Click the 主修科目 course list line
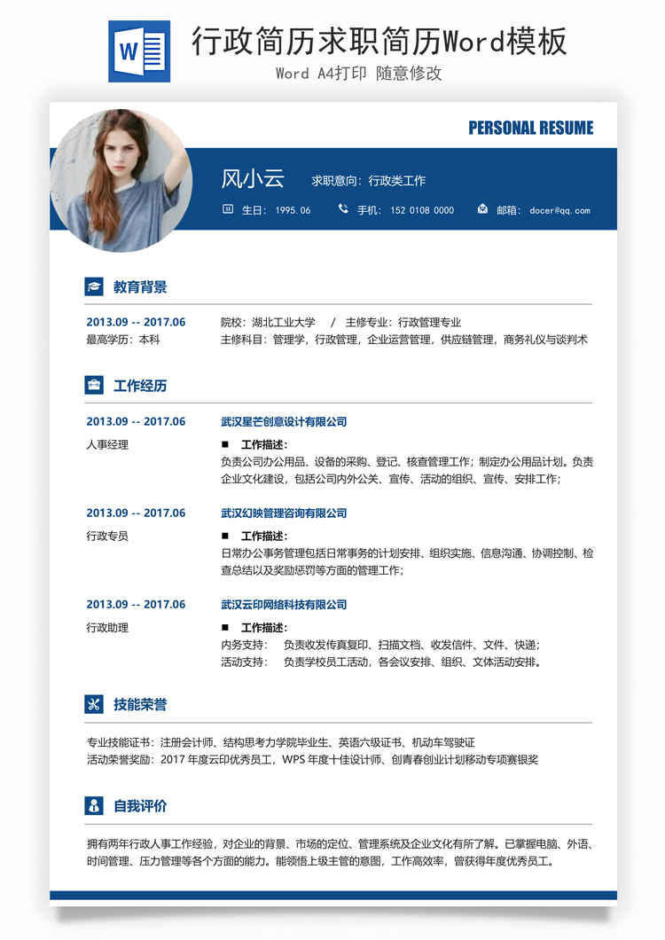The image size is (665, 940). tap(404, 340)
